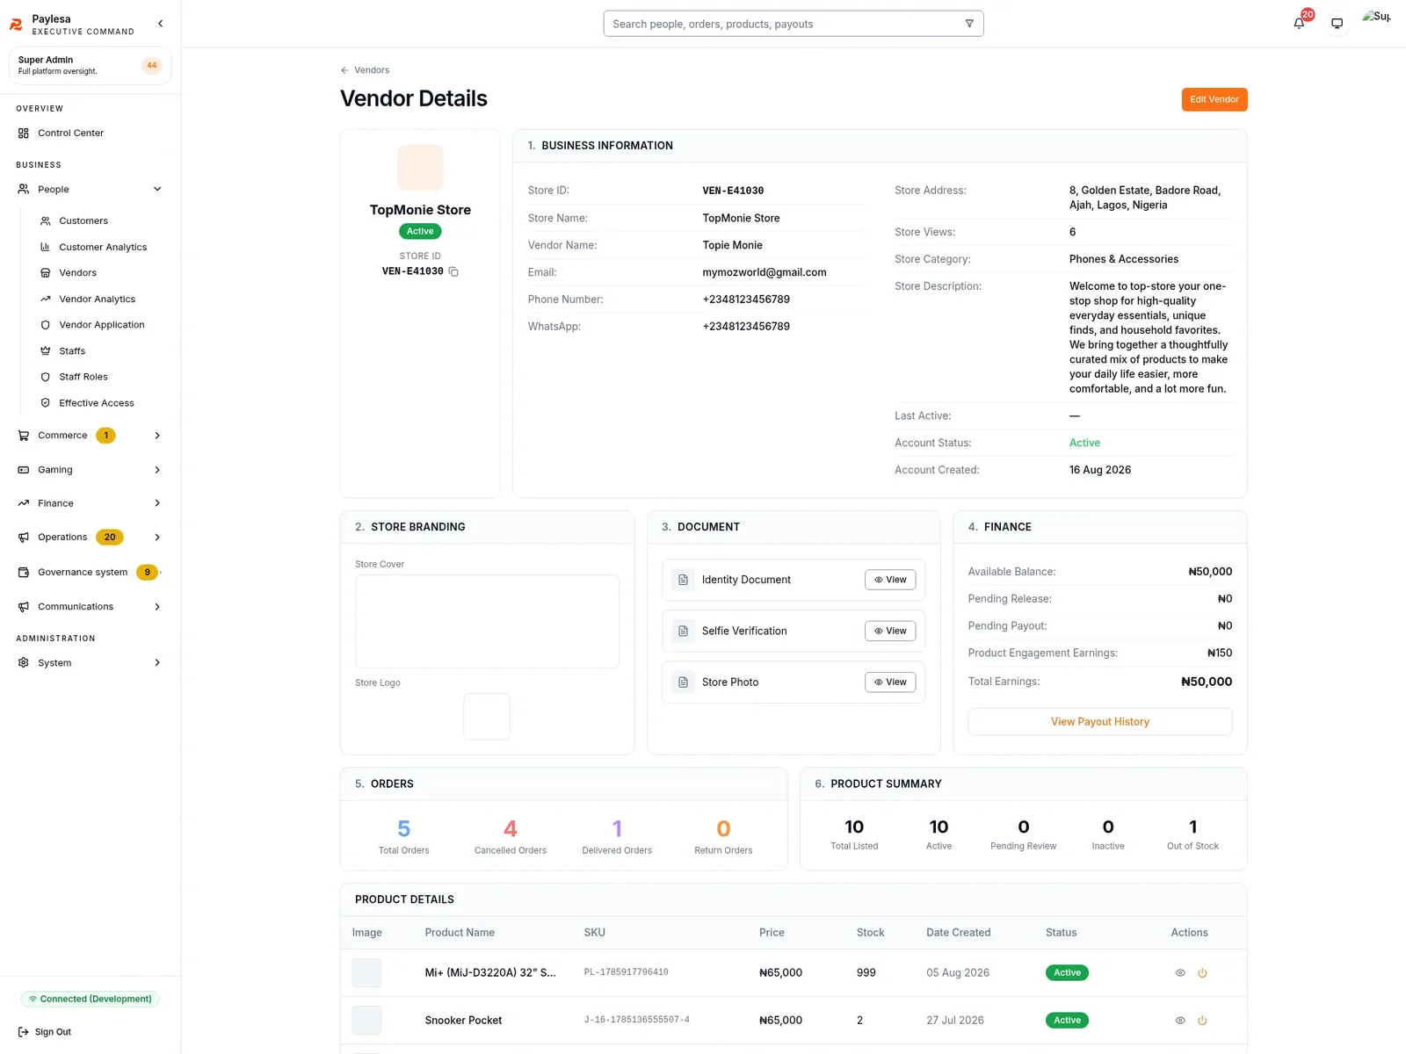Click the Selfie Verification file icon
The image size is (1406, 1054).
(x=683, y=632)
